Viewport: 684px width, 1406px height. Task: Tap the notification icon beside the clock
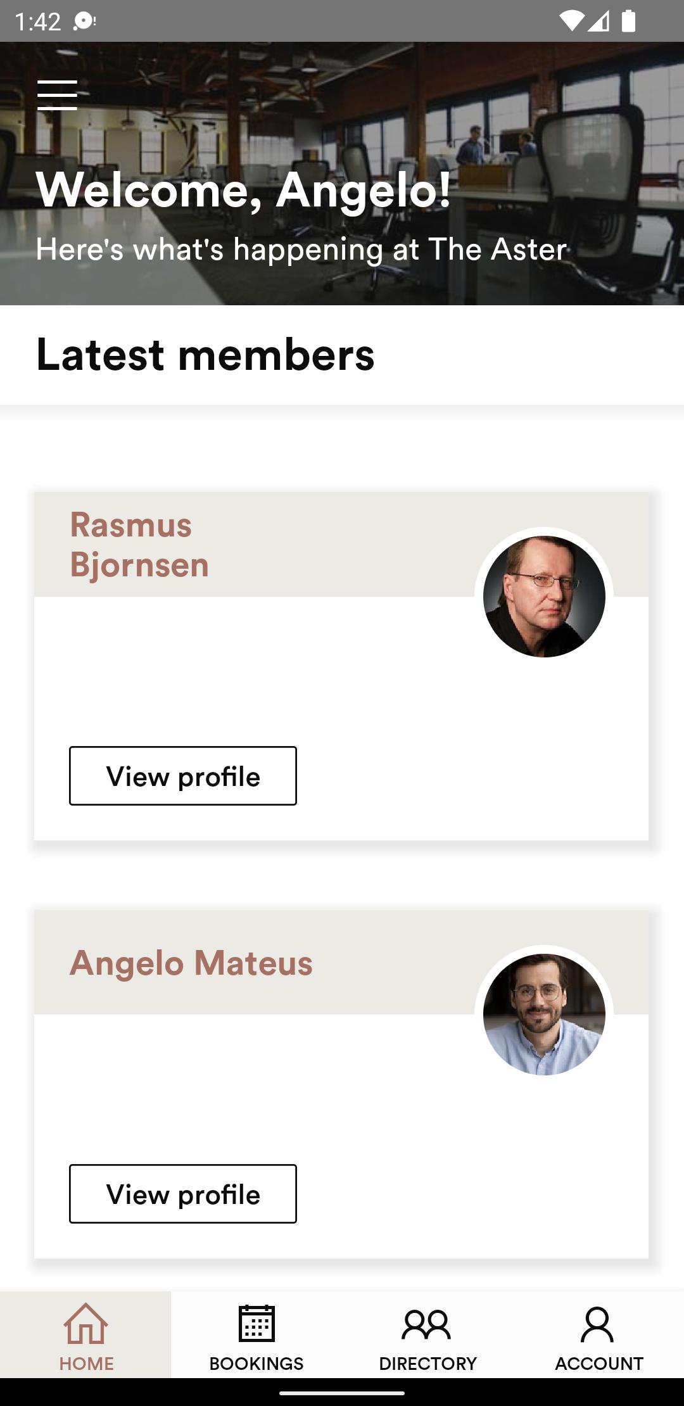coord(84,22)
